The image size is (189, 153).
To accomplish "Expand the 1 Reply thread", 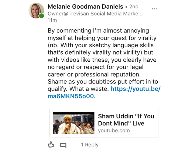I will (90, 145).
